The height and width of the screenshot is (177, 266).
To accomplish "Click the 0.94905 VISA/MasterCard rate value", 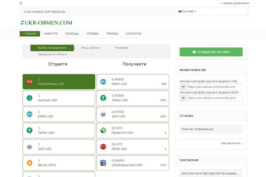I will (x=118, y=161).
